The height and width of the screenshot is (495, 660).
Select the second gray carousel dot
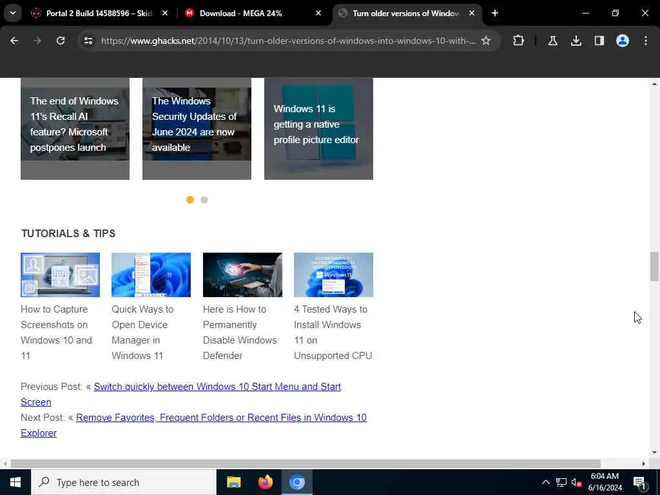(x=204, y=200)
